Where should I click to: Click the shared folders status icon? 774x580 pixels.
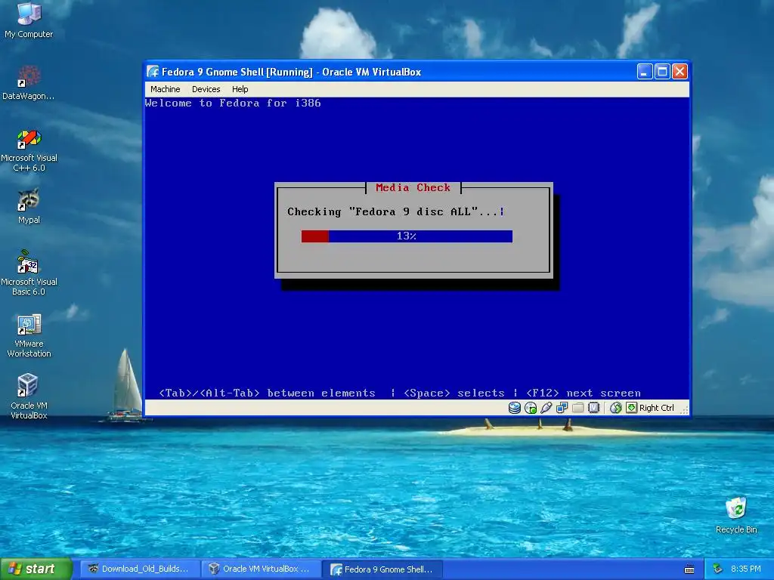577,408
